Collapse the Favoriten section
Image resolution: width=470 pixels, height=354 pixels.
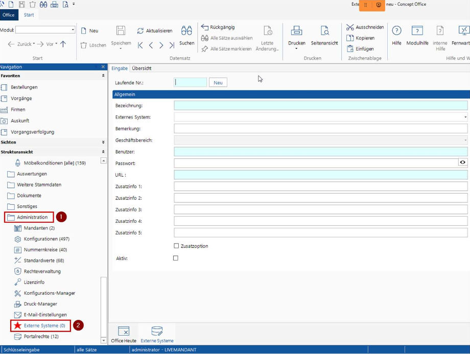click(x=103, y=76)
